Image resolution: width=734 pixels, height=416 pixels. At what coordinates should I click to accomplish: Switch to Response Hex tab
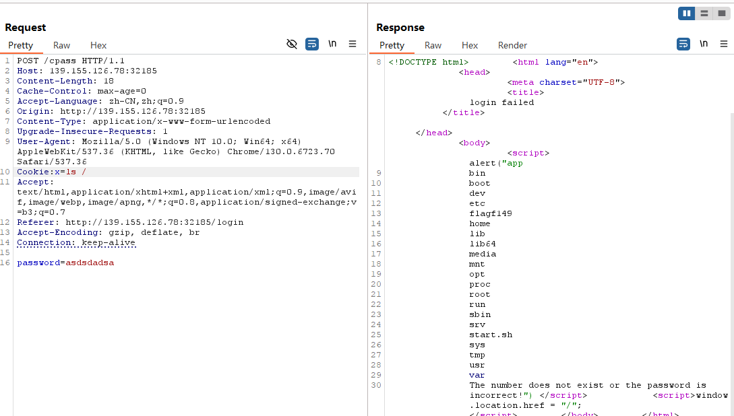click(x=470, y=45)
